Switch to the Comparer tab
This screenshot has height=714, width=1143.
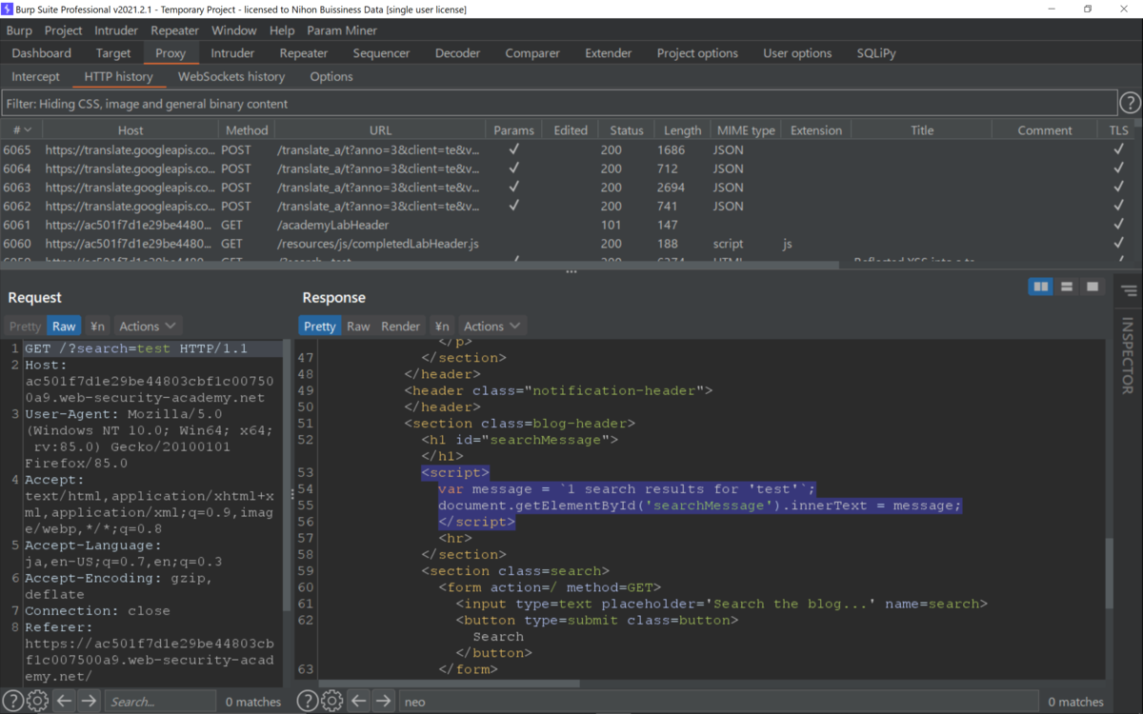click(533, 53)
